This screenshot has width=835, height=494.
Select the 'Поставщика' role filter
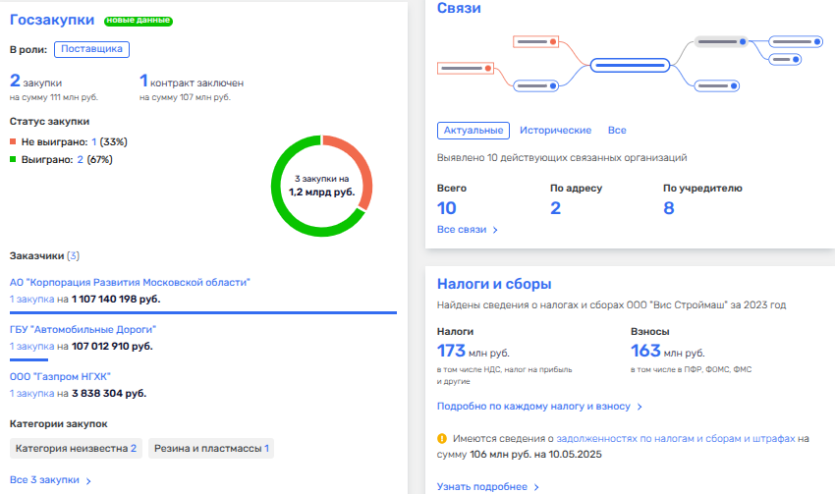tap(92, 48)
